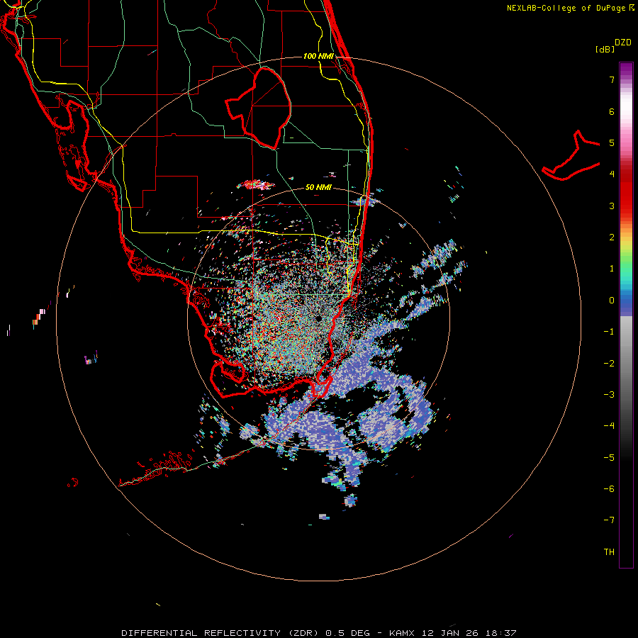Click the 12 JAN 26 date text
Viewport: 638px width, 638px height.
click(x=449, y=633)
